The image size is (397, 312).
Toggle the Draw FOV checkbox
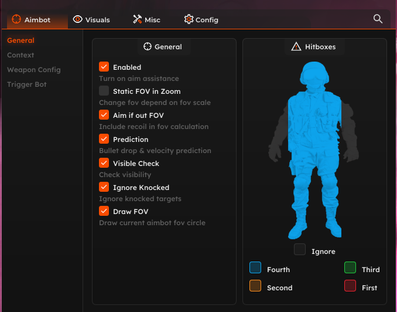coord(104,211)
